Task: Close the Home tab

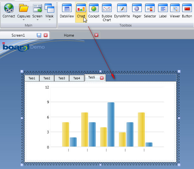Action: (x=96, y=35)
